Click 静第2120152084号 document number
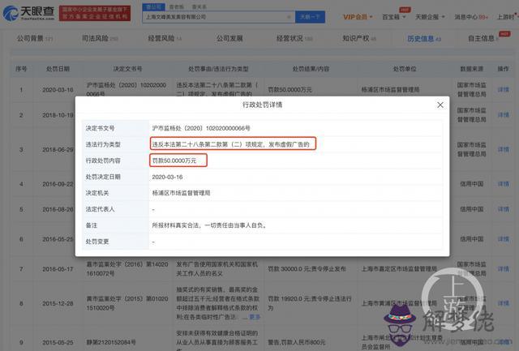This screenshot has height=351, width=519. pos(111,342)
